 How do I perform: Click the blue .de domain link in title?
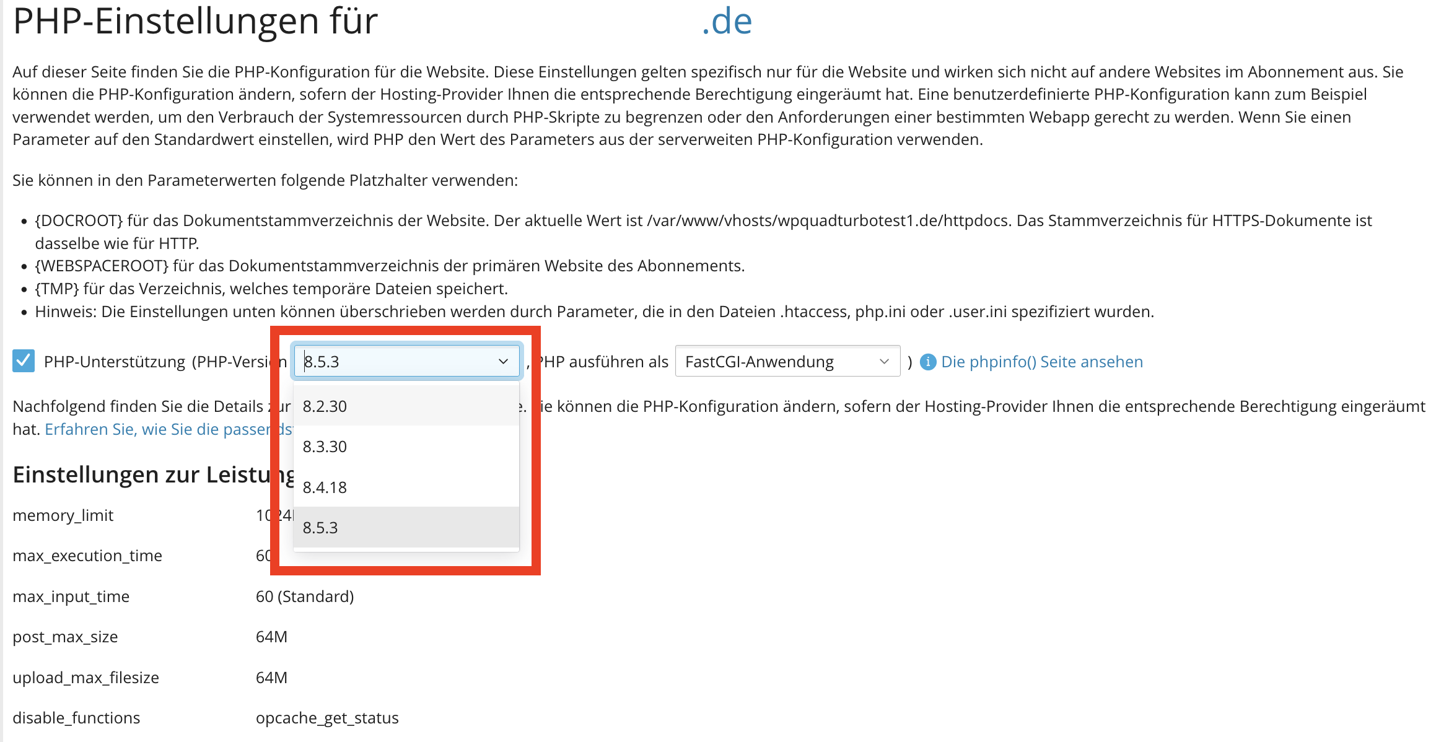click(727, 22)
